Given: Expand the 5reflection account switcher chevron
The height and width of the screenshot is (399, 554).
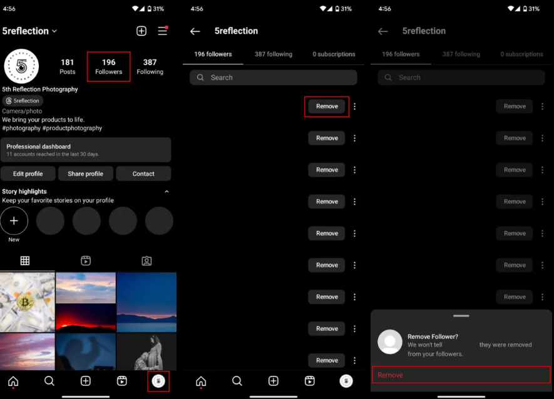Looking at the screenshot, I should (54, 31).
